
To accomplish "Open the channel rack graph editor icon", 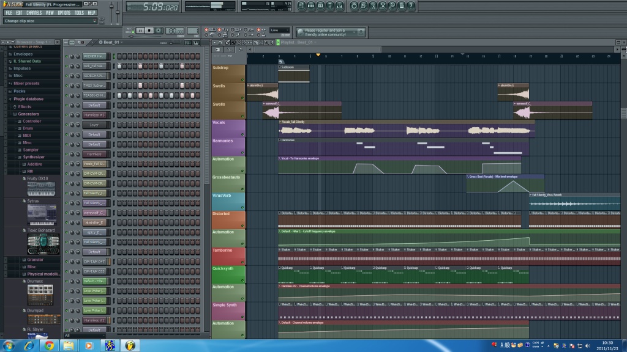I will click(x=187, y=42).
